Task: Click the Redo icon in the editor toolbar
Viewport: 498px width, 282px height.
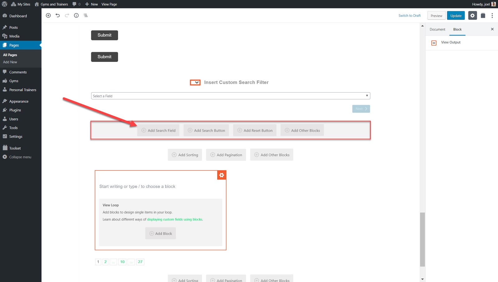Action: [x=67, y=15]
